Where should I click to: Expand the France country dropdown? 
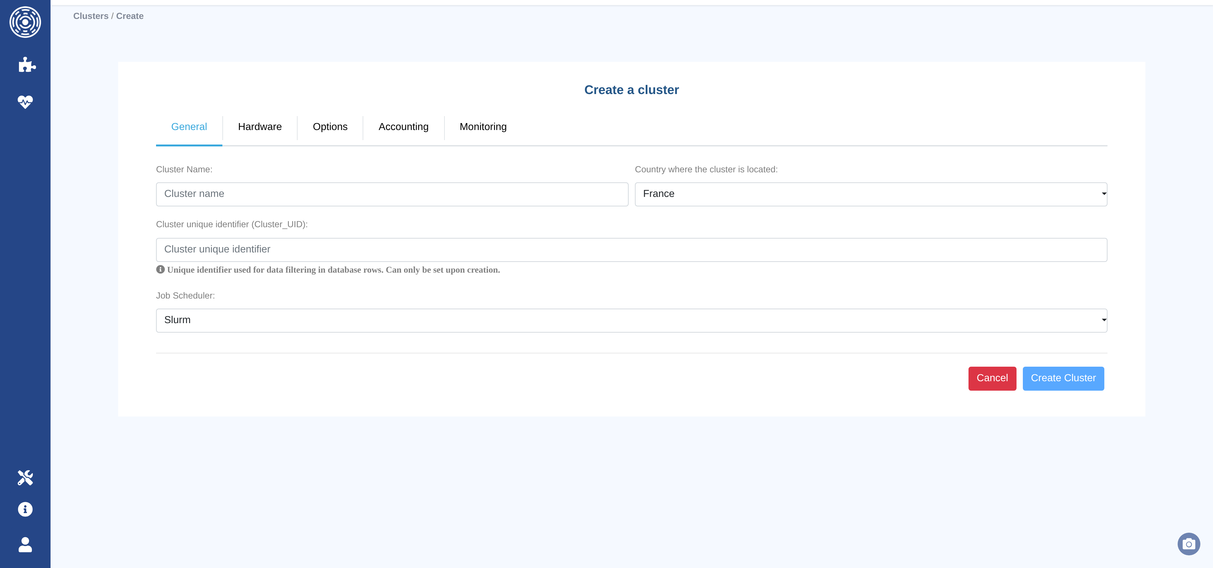pyautogui.click(x=870, y=194)
